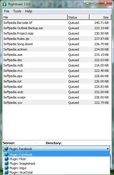Sort by the File column header
114x175 pixels.
point(35,17)
